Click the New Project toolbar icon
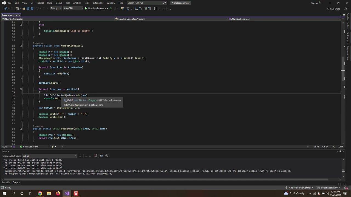Viewport: 351px width, 197px height. pyautogui.click(x=18, y=8)
